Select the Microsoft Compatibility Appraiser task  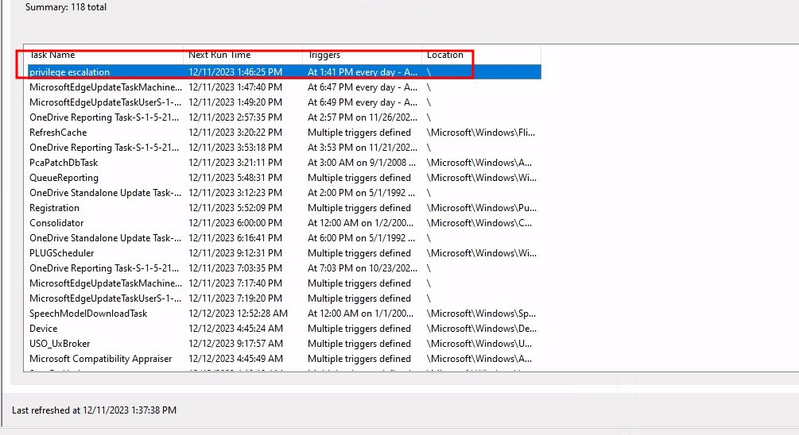click(100, 359)
